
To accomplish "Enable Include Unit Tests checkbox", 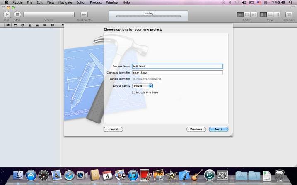I will pos(134,92).
